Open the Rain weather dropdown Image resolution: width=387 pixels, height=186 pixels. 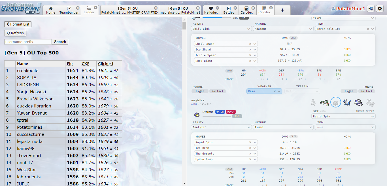click(x=279, y=91)
